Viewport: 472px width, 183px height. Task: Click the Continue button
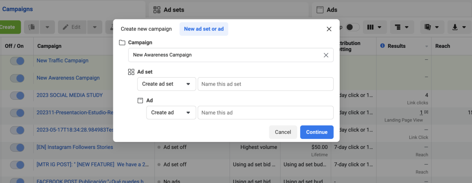point(317,132)
